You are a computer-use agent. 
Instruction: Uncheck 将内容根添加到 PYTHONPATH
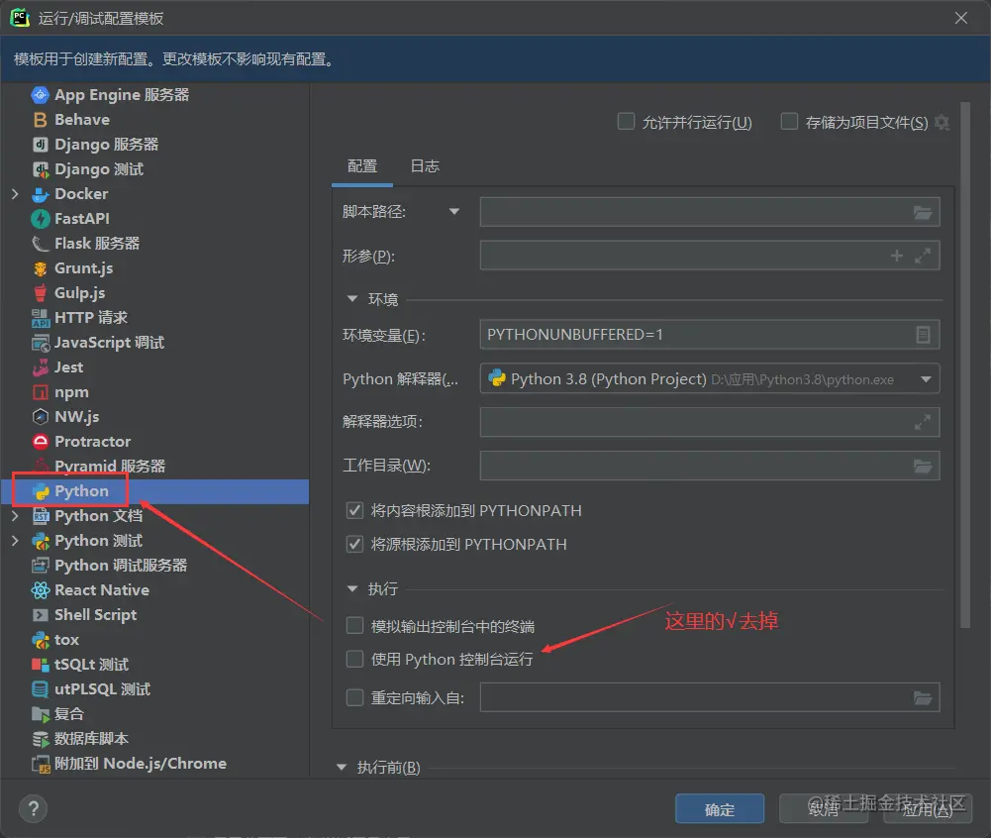[354, 510]
